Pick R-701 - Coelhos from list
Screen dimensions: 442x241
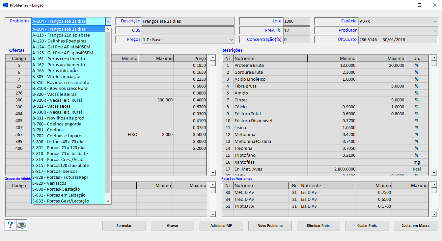point(48,130)
